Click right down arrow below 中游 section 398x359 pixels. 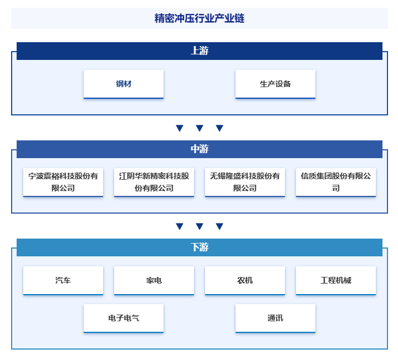click(x=220, y=226)
